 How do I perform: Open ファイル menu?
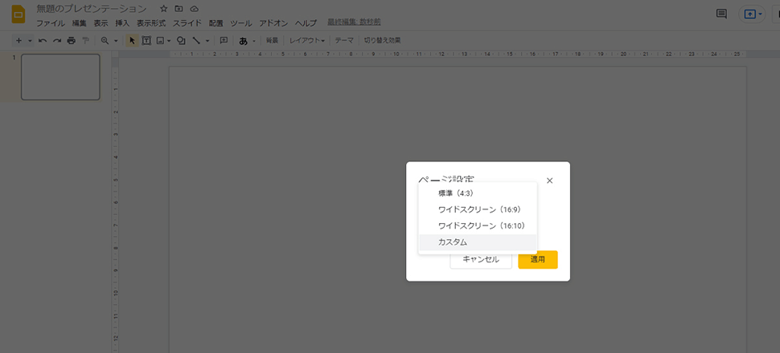coord(50,22)
